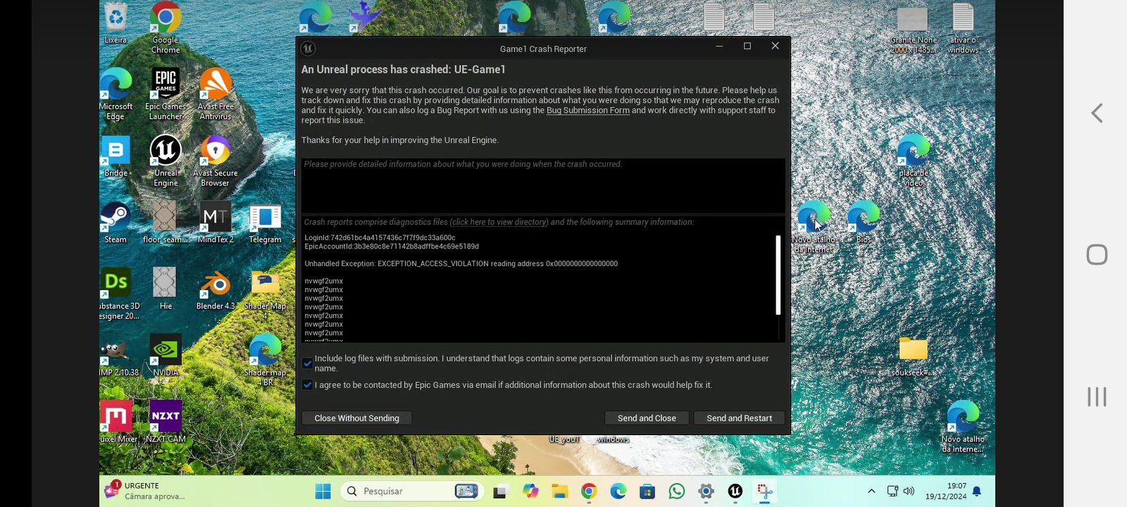This screenshot has height=507, width=1127.
Task: Open the notification bell in taskbar
Action: click(x=977, y=492)
